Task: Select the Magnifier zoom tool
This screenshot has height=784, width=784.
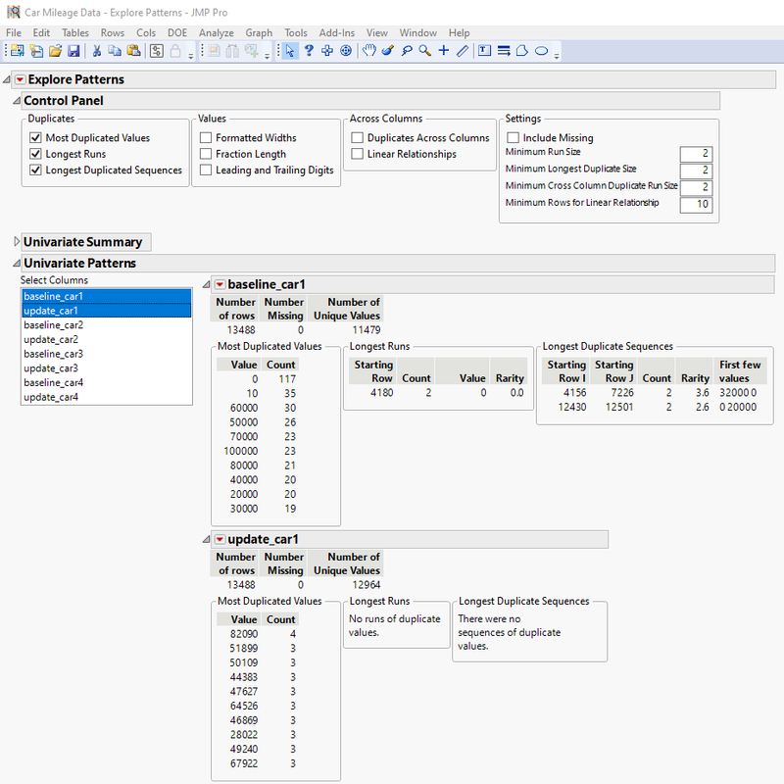Action: pos(425,51)
